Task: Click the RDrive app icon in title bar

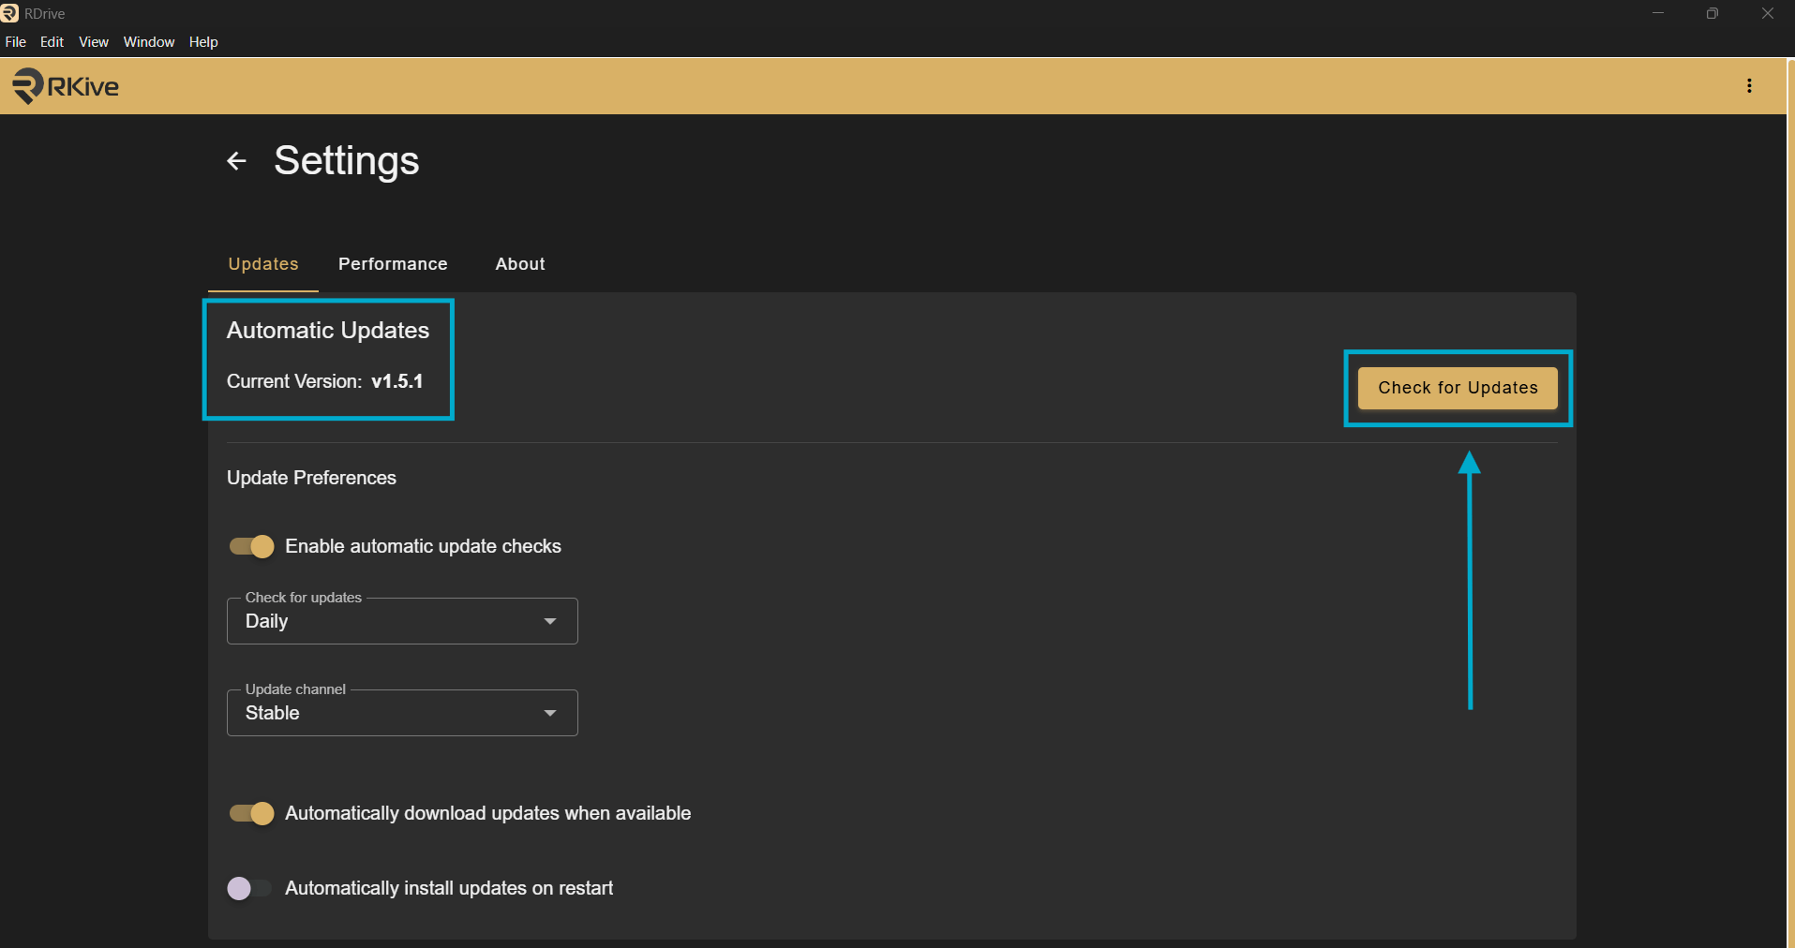Action: click(x=9, y=13)
